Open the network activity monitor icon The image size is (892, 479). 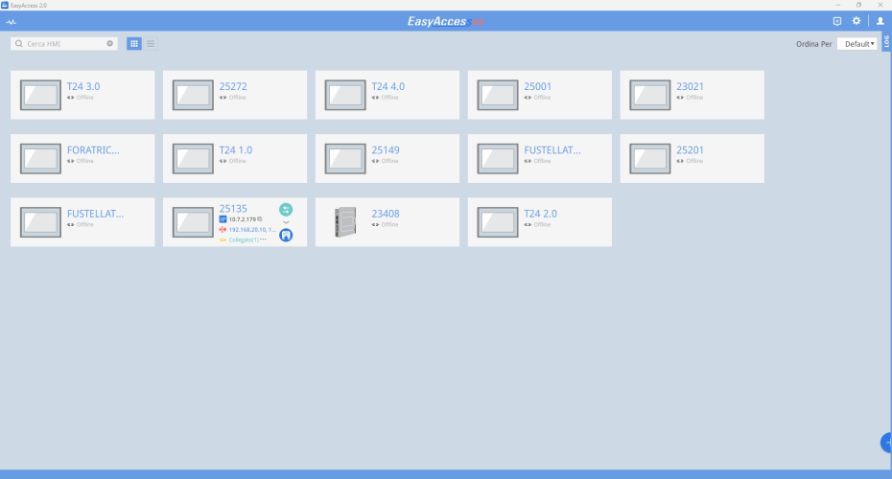point(11,22)
